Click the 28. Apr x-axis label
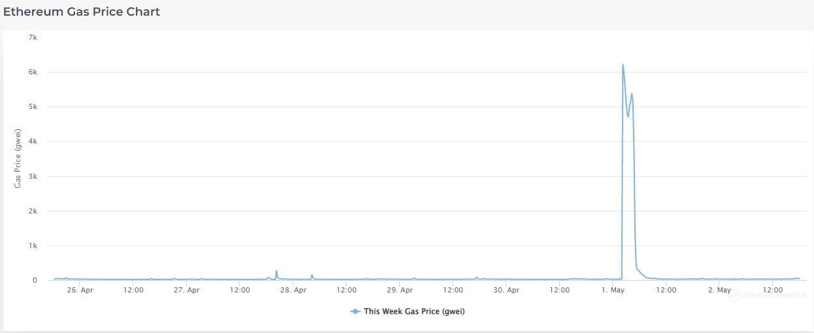This screenshot has height=333, width=814. coord(293,290)
